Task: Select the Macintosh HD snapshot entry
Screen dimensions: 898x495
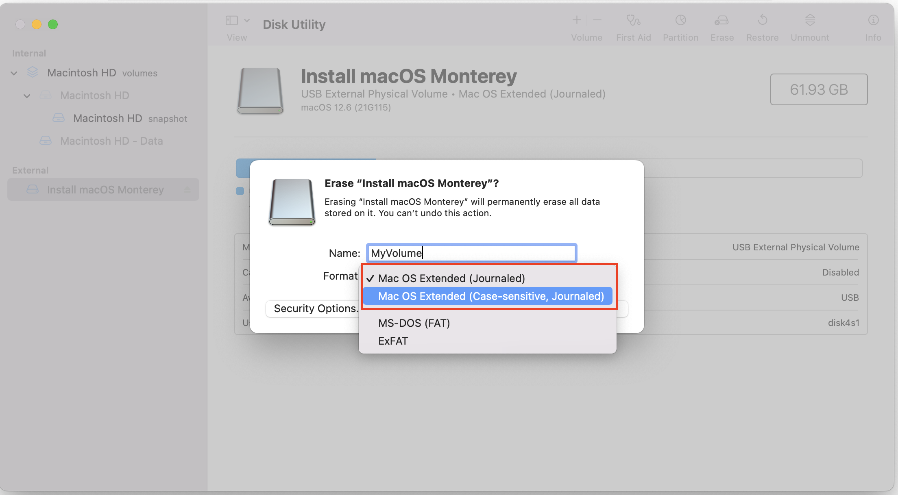Action: (x=107, y=118)
